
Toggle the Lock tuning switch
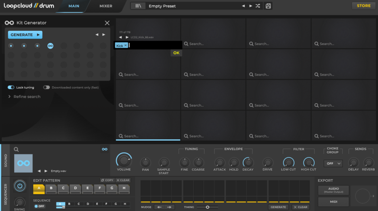11,87
